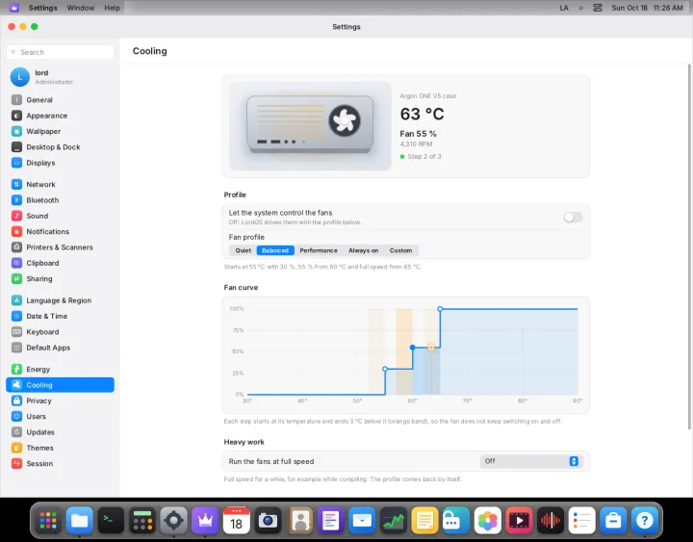
Task: Select Default Apps in sidebar
Action: point(60,348)
